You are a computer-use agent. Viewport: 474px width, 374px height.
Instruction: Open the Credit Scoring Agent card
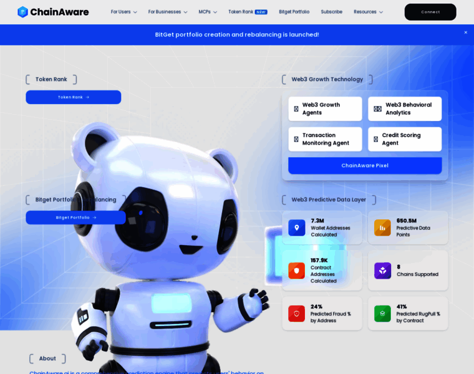click(405, 139)
